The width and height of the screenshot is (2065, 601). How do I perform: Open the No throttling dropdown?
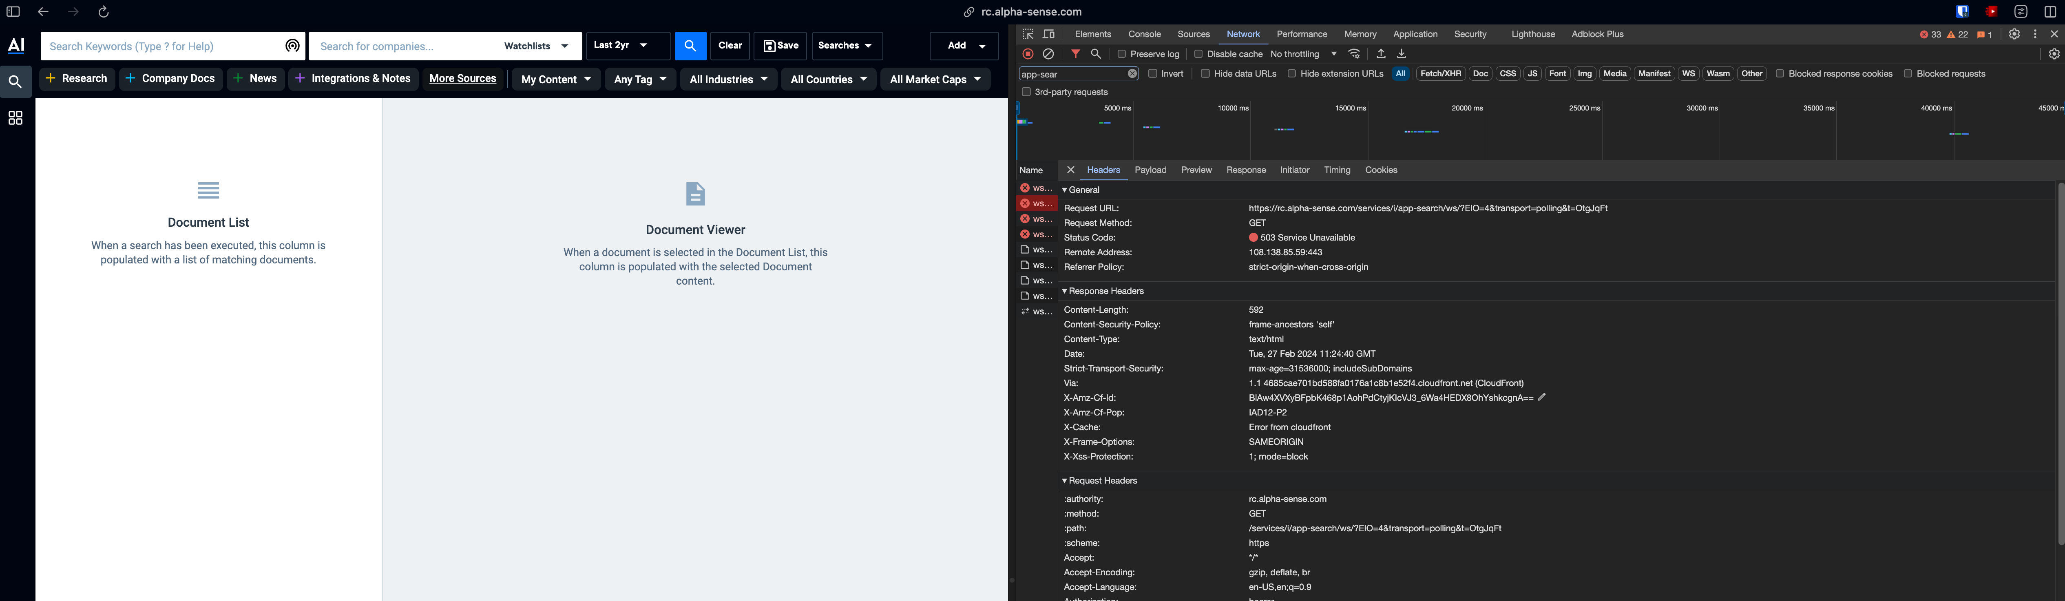tap(1303, 54)
